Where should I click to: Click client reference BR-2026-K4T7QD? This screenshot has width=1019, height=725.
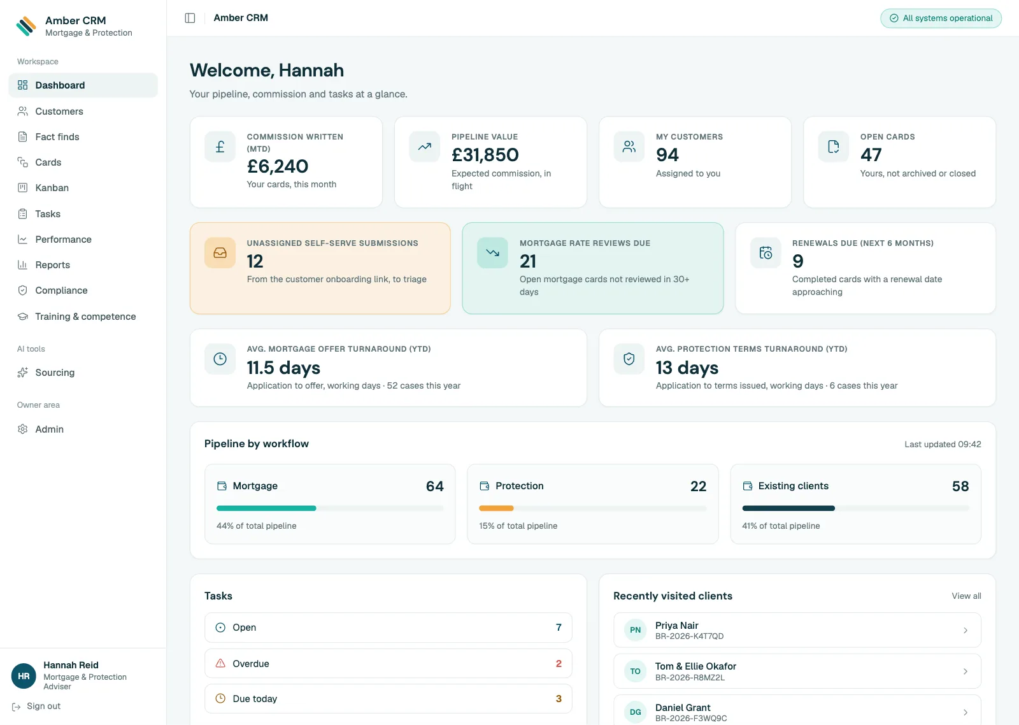coord(689,636)
